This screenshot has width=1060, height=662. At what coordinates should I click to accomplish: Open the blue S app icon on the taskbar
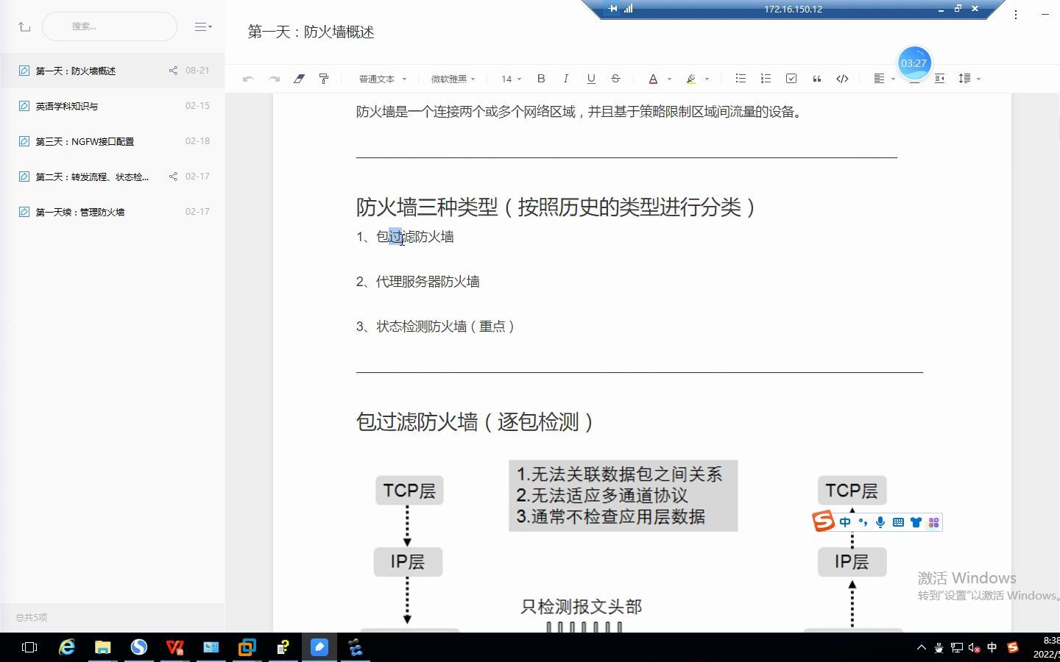[x=138, y=647]
